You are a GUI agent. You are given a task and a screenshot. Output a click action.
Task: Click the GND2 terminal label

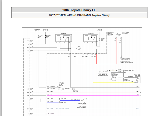[x=28, y=89]
